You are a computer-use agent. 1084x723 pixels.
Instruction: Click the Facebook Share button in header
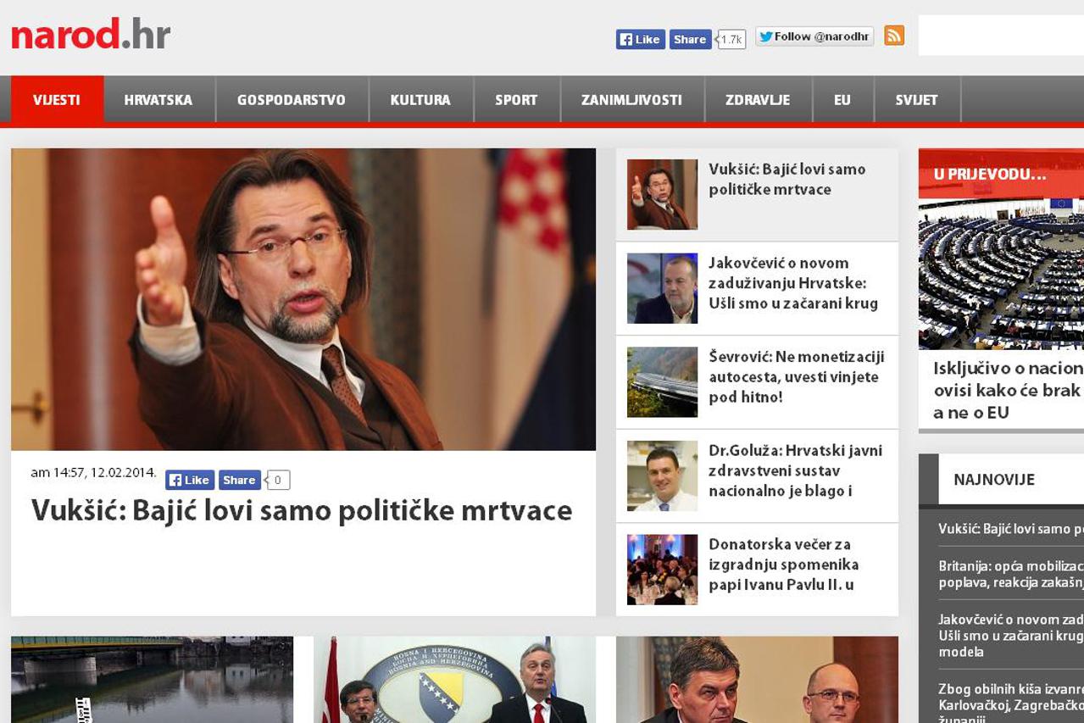click(x=690, y=39)
